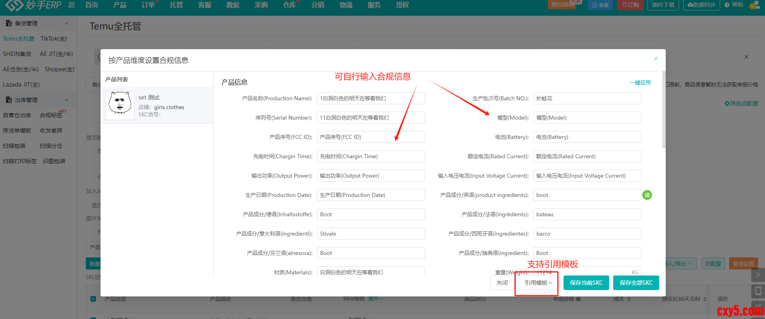The width and height of the screenshot is (765, 319).
Task: Open 合规标签 in sidebar
Action: pos(51,115)
